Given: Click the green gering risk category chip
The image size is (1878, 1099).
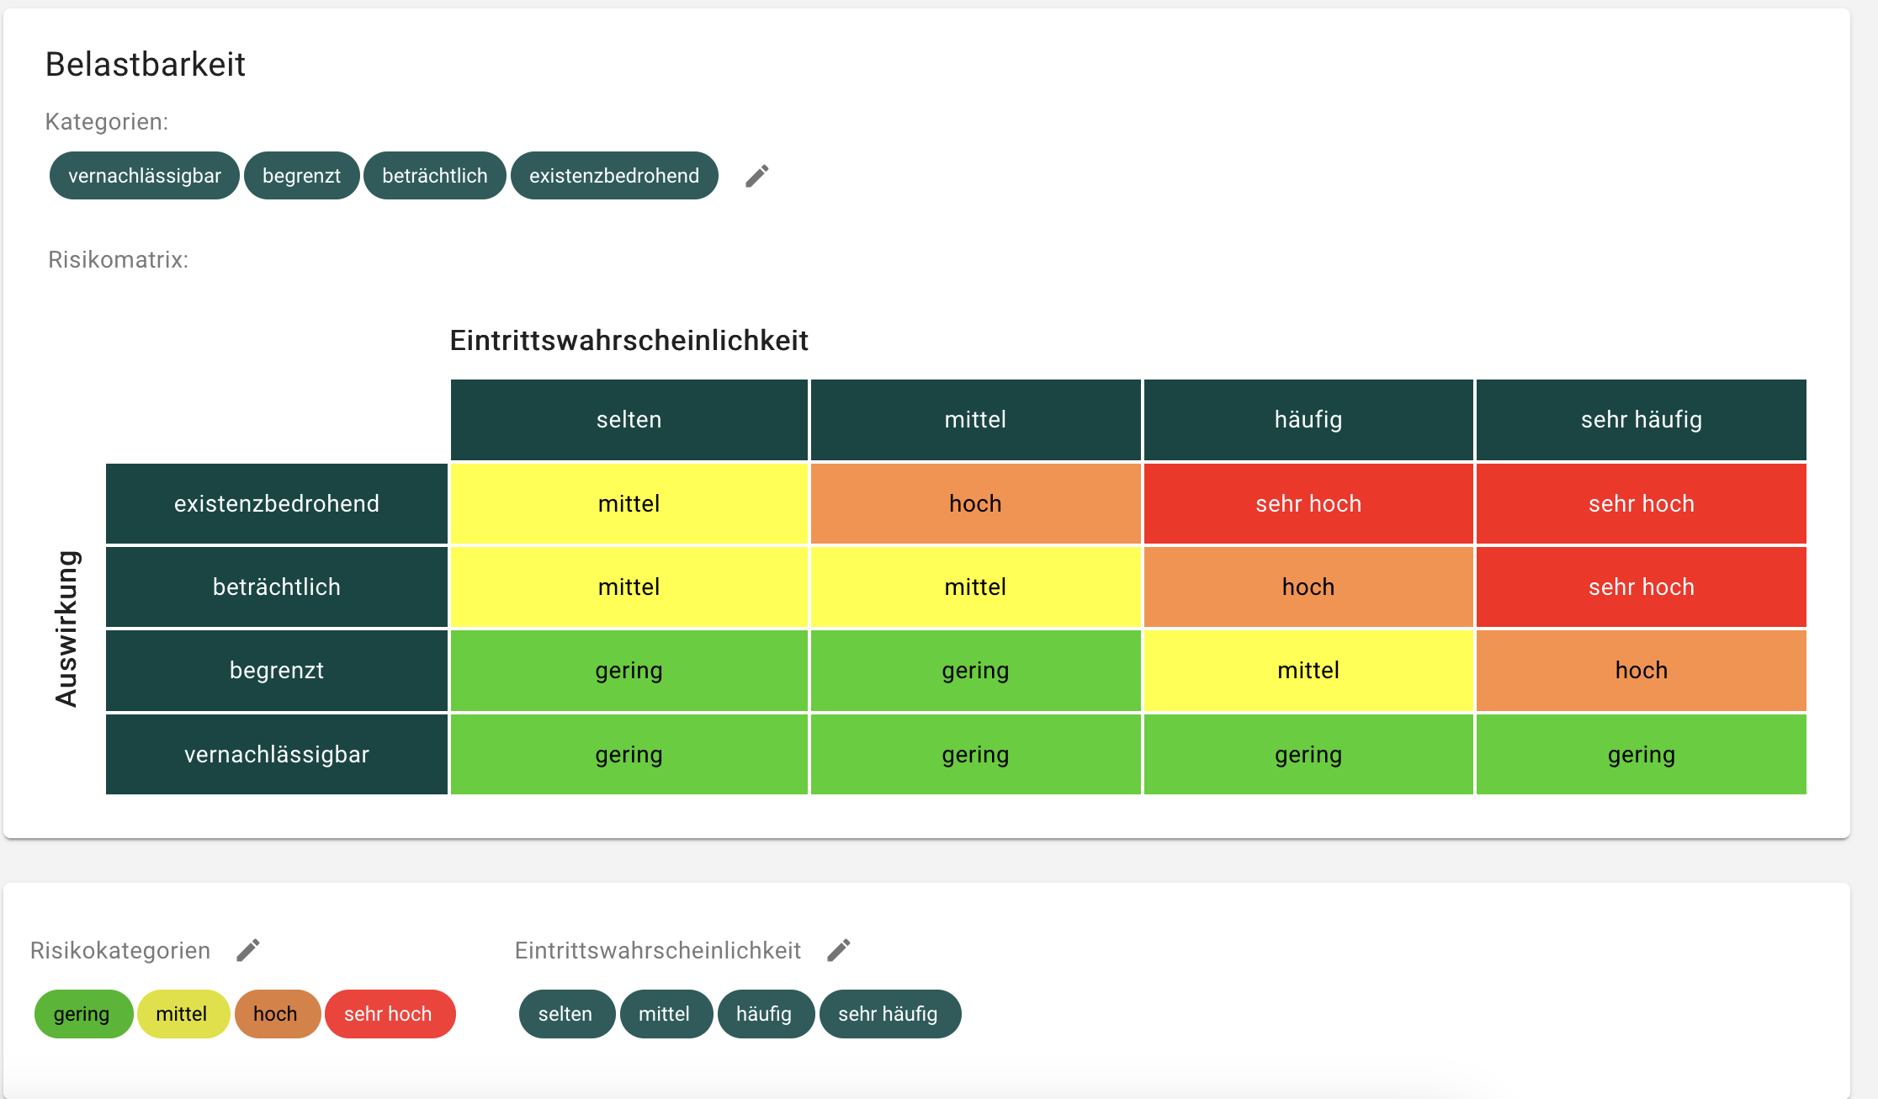Looking at the screenshot, I should tap(82, 1014).
